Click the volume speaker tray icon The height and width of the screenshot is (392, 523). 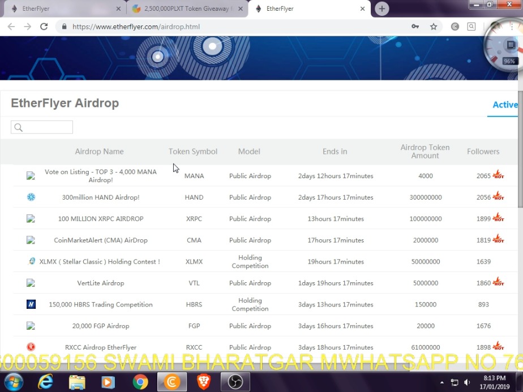tap(467, 382)
